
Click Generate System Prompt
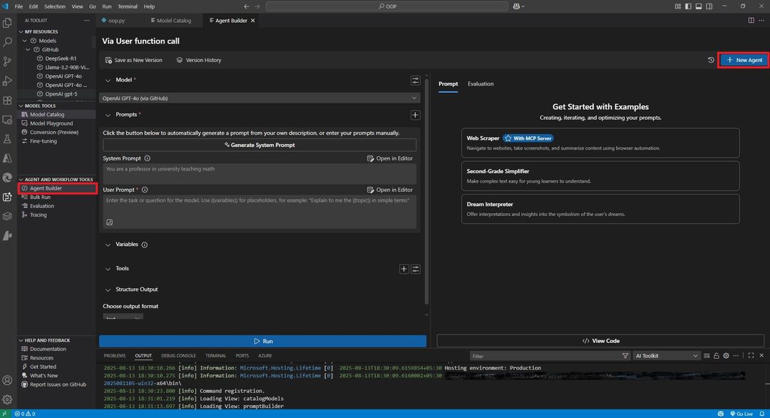point(260,145)
